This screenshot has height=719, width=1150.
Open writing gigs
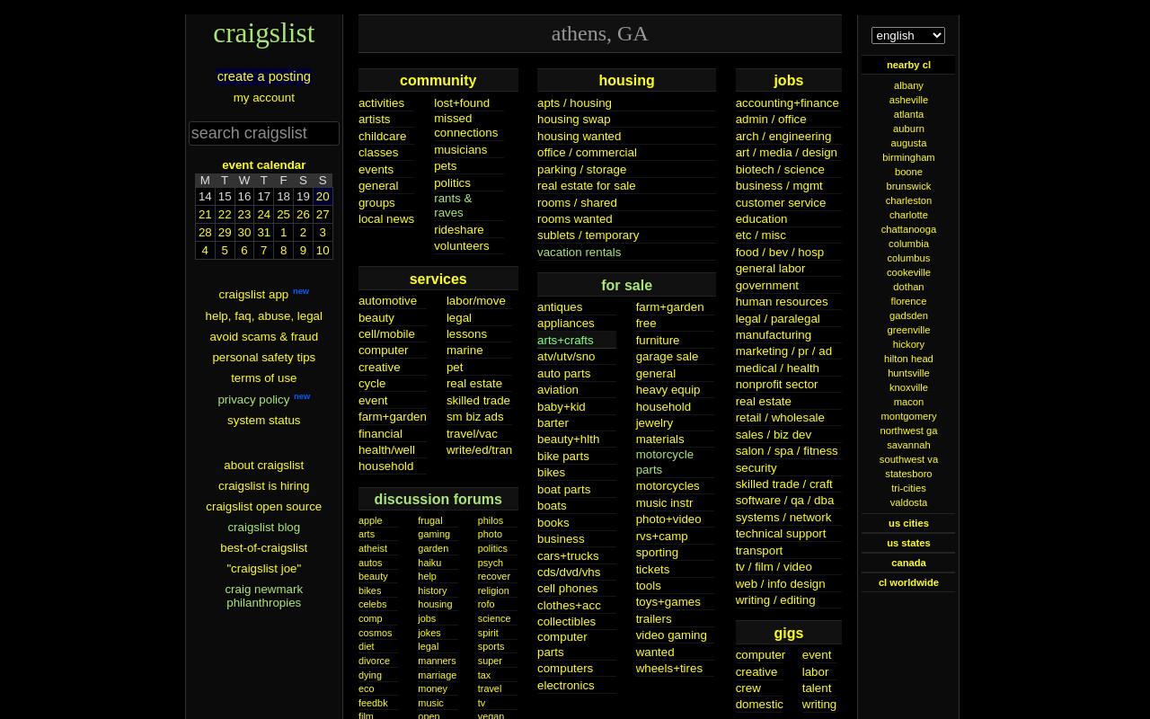click(x=818, y=704)
